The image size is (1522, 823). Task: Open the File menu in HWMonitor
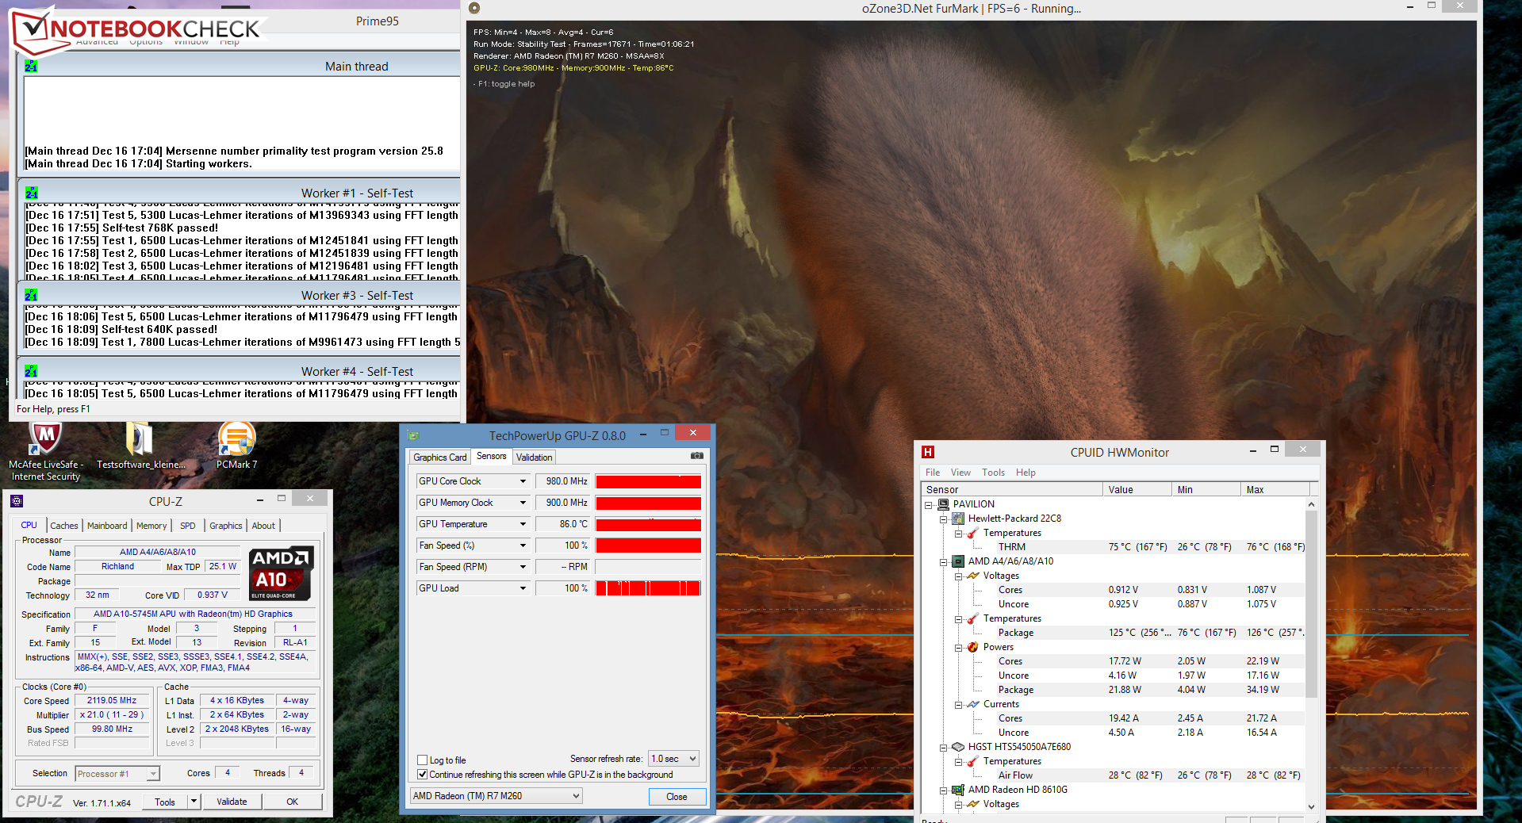click(933, 473)
